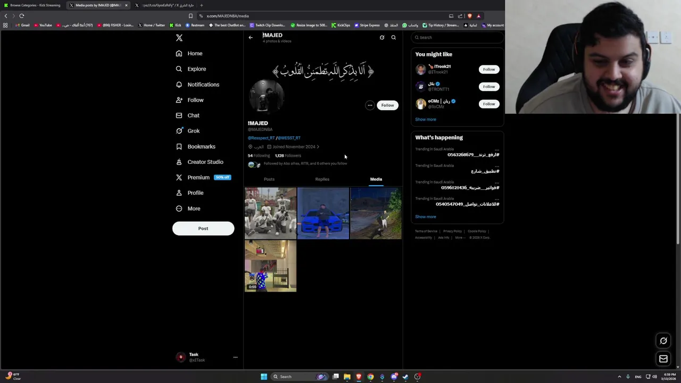Screen dimensions: 681x383
Task: Open the YouTube bookmark
Action: tap(43, 25)
